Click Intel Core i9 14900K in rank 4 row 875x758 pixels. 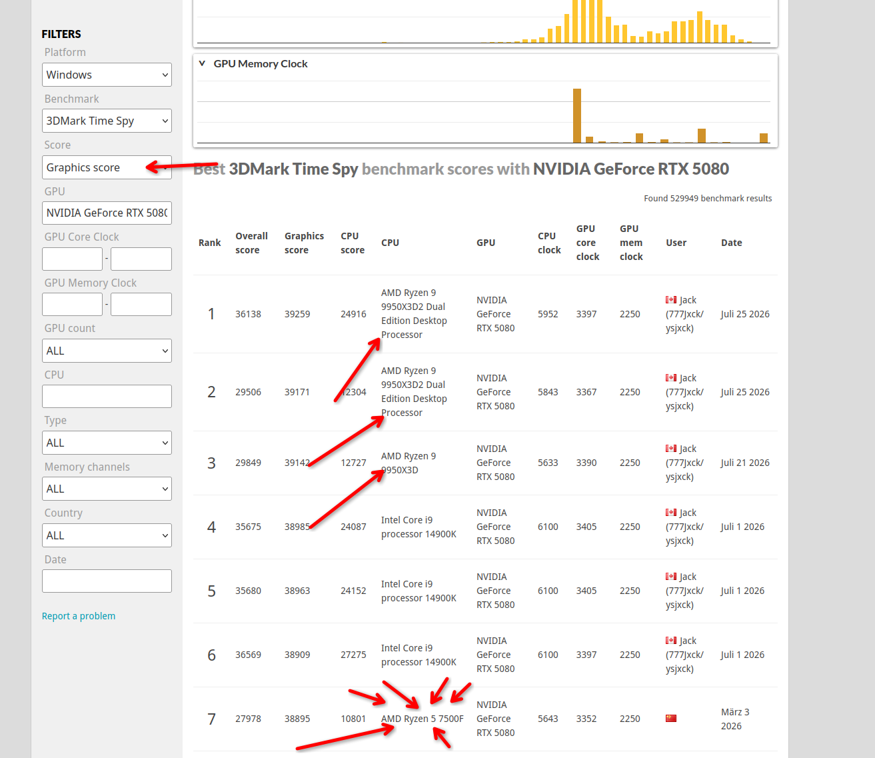point(419,527)
